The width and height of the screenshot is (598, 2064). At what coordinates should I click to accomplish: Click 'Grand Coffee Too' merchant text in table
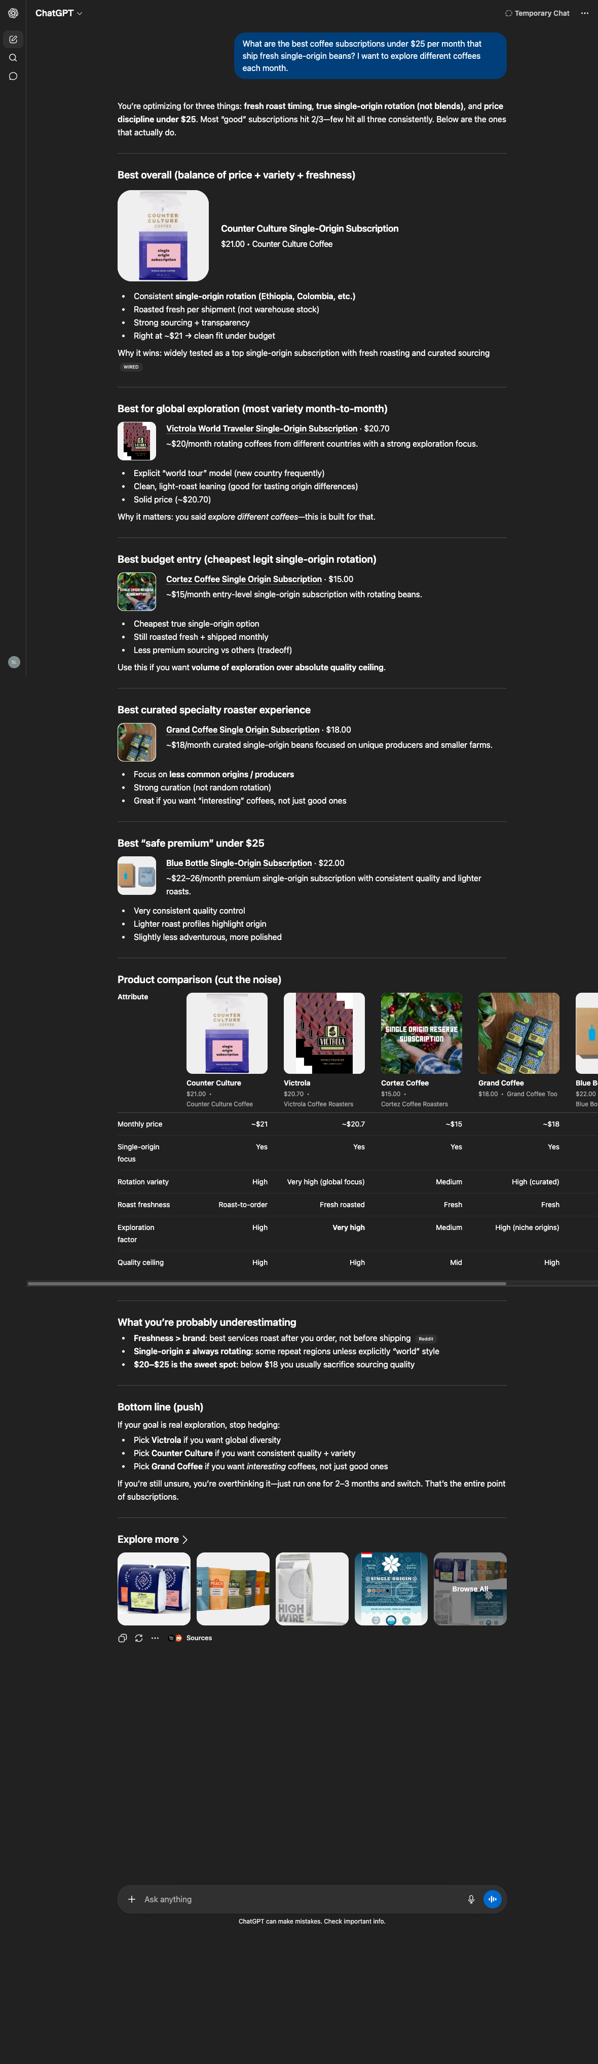pos(532,1094)
